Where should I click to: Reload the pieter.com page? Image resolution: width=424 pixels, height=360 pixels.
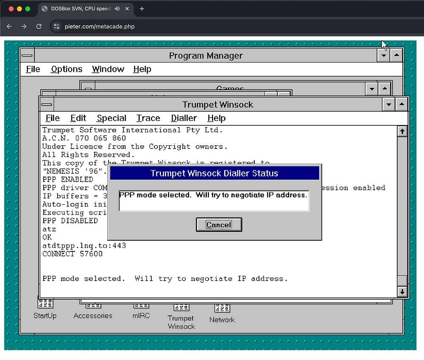pos(39,26)
